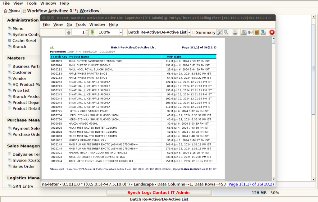This screenshot has height=202, width=318.
Task: Click HATSUN CURD 500GMS POUCH row
Action: coord(133,111)
